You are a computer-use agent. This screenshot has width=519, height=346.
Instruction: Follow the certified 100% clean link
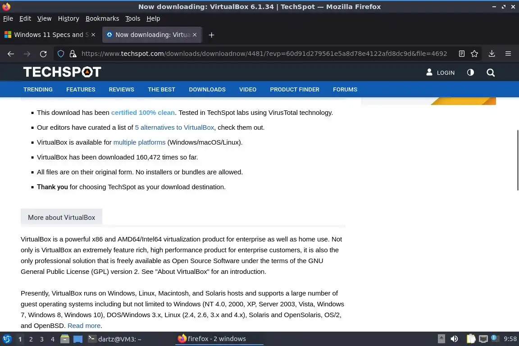[x=143, y=113]
